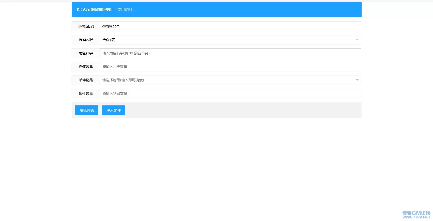
Task: Click the 角色名字 field label
Action: point(86,53)
